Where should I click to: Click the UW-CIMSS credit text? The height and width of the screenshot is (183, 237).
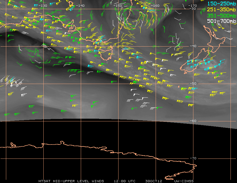tap(184, 181)
